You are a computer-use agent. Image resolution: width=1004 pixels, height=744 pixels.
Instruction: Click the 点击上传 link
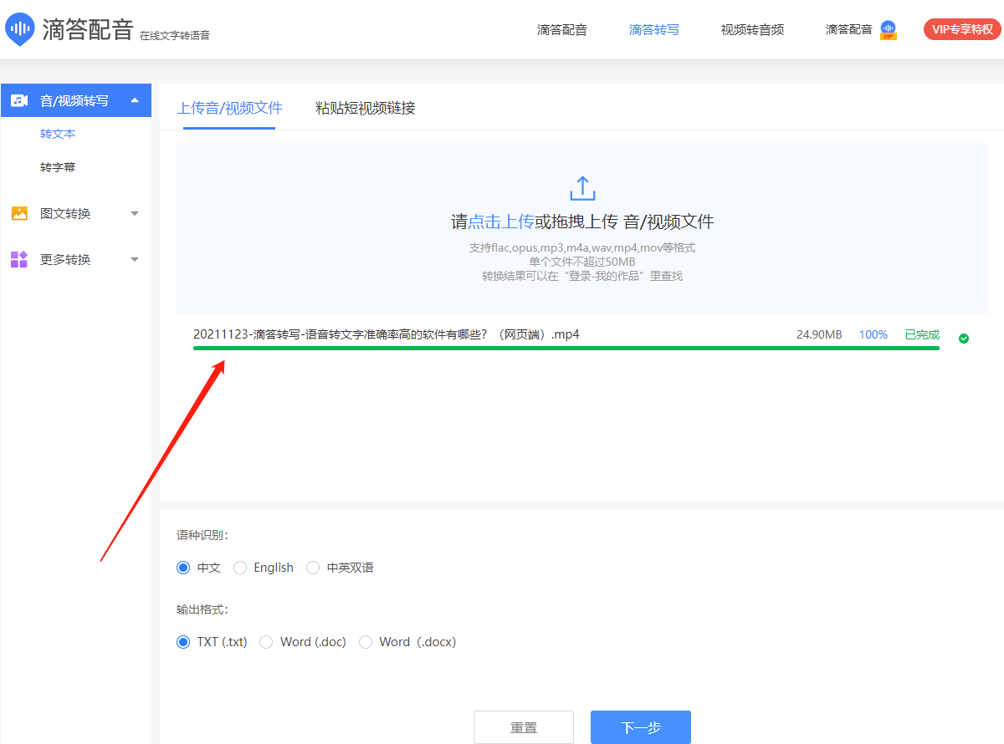[500, 222]
